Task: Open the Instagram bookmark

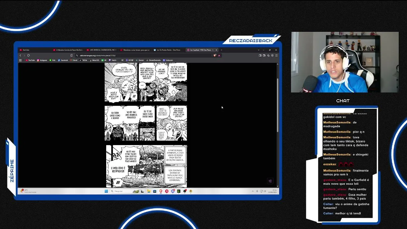Action: pyautogui.click(x=42, y=60)
